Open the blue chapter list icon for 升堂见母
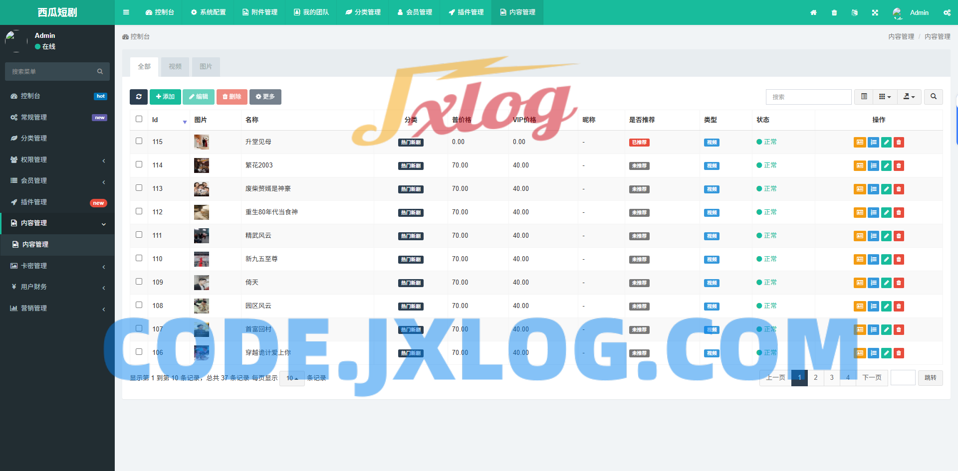This screenshot has height=471, width=958. point(873,142)
